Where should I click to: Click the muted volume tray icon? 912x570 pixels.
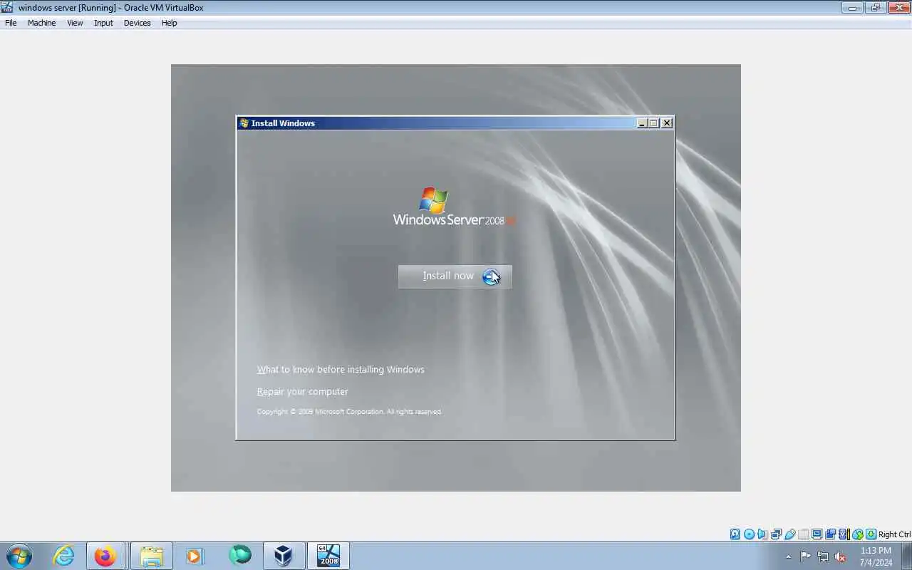(840, 556)
